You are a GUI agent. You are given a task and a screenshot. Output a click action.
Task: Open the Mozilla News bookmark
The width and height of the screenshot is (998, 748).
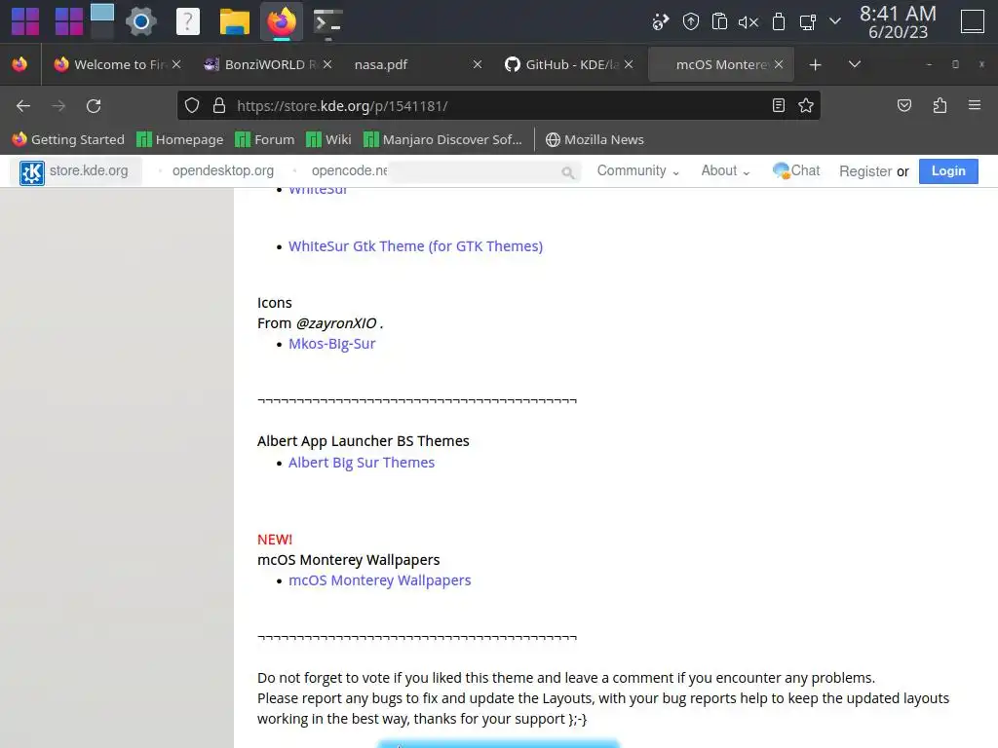point(595,139)
